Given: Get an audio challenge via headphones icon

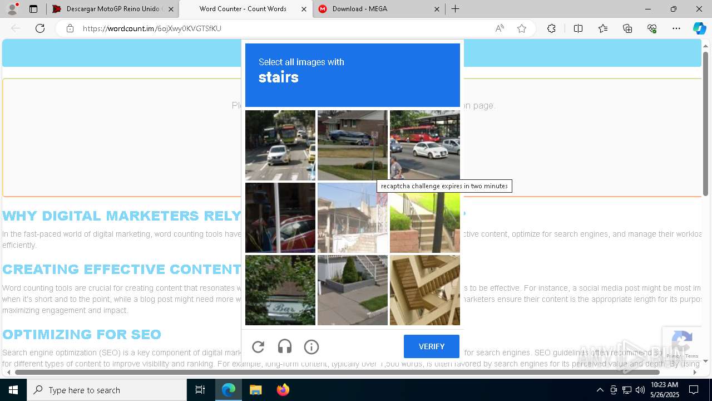Looking at the screenshot, I should (x=285, y=347).
